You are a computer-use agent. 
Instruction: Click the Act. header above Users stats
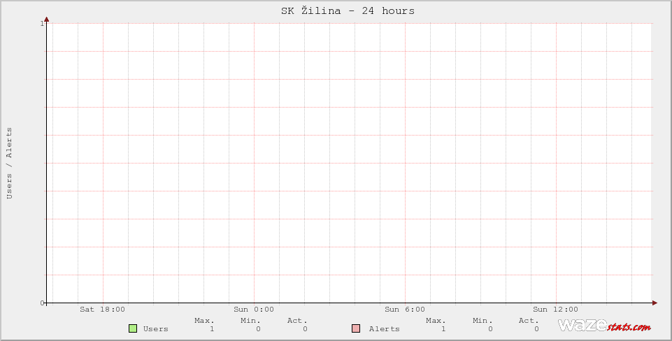[x=297, y=320]
